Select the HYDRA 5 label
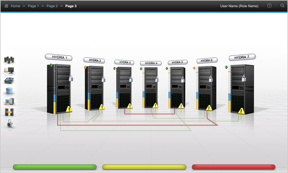 [177, 62]
